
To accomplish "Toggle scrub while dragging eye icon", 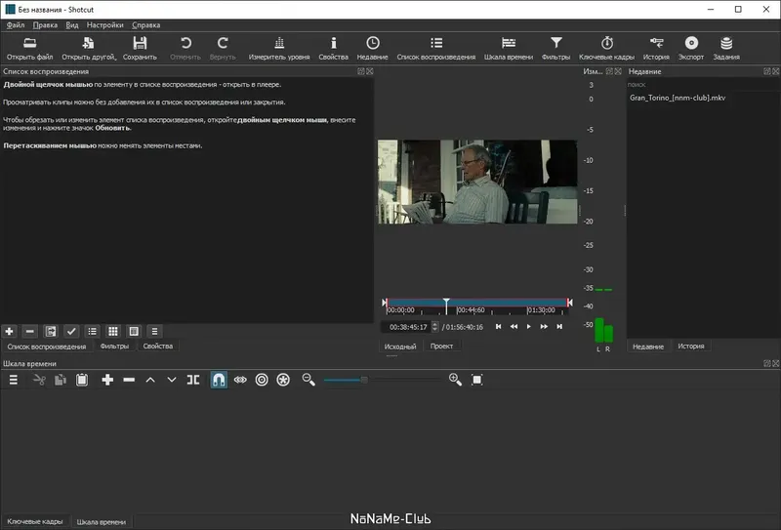I will [x=240, y=380].
